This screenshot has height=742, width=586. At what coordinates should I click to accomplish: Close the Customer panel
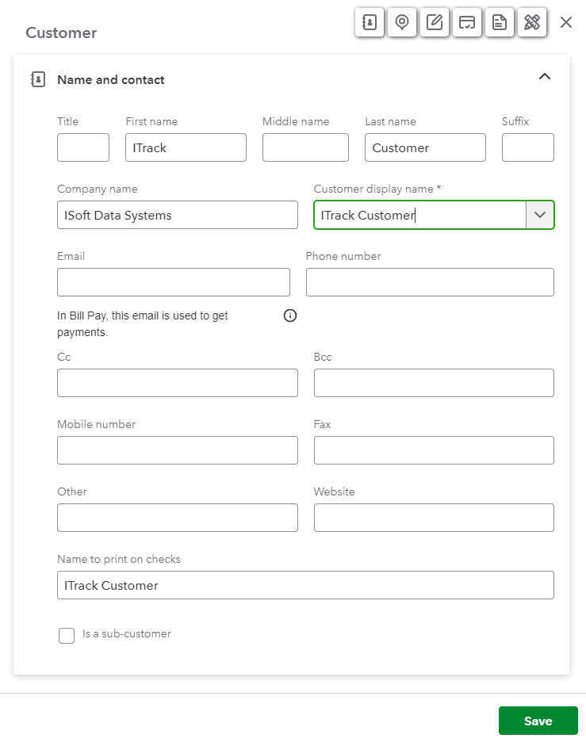click(x=566, y=22)
